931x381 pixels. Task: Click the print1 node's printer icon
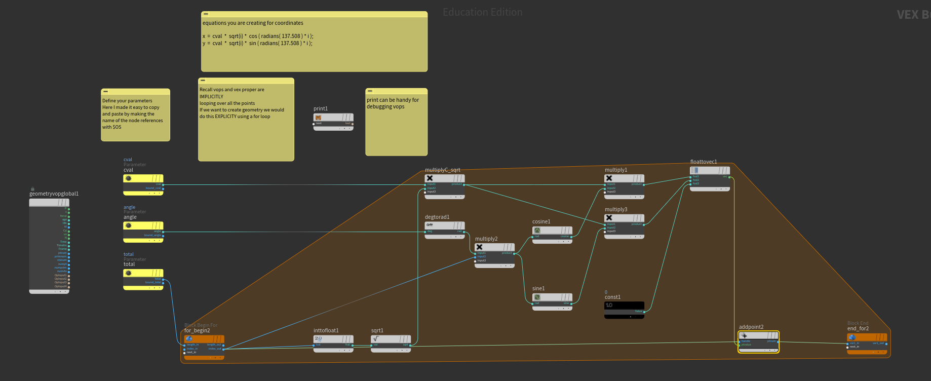(x=318, y=118)
